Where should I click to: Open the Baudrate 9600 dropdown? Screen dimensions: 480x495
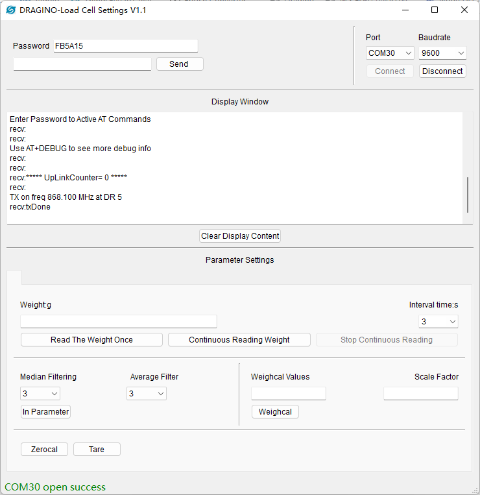tap(442, 53)
